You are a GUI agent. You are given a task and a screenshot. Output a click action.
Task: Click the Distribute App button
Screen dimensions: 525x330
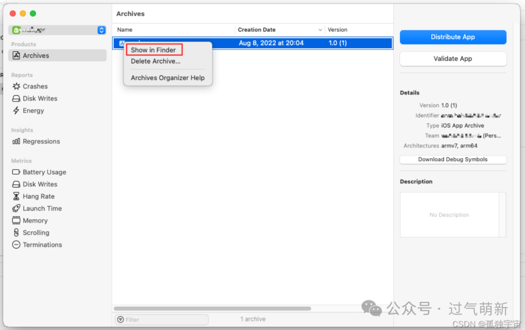(453, 37)
